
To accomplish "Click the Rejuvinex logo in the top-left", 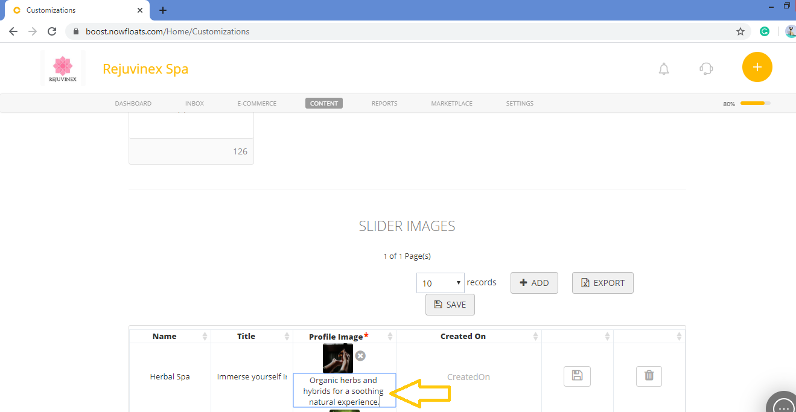I will 63,67.
